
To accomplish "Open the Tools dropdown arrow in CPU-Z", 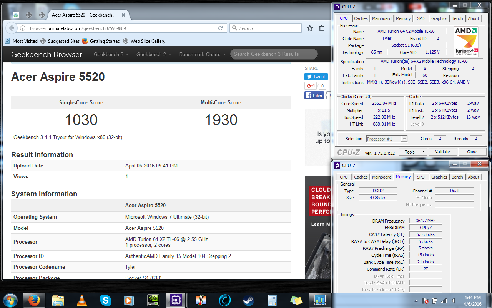I will pos(424,152).
